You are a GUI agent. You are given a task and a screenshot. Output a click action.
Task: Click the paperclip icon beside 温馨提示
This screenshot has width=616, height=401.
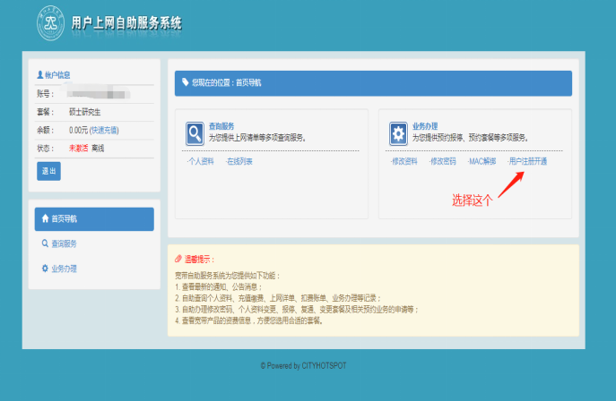point(179,258)
